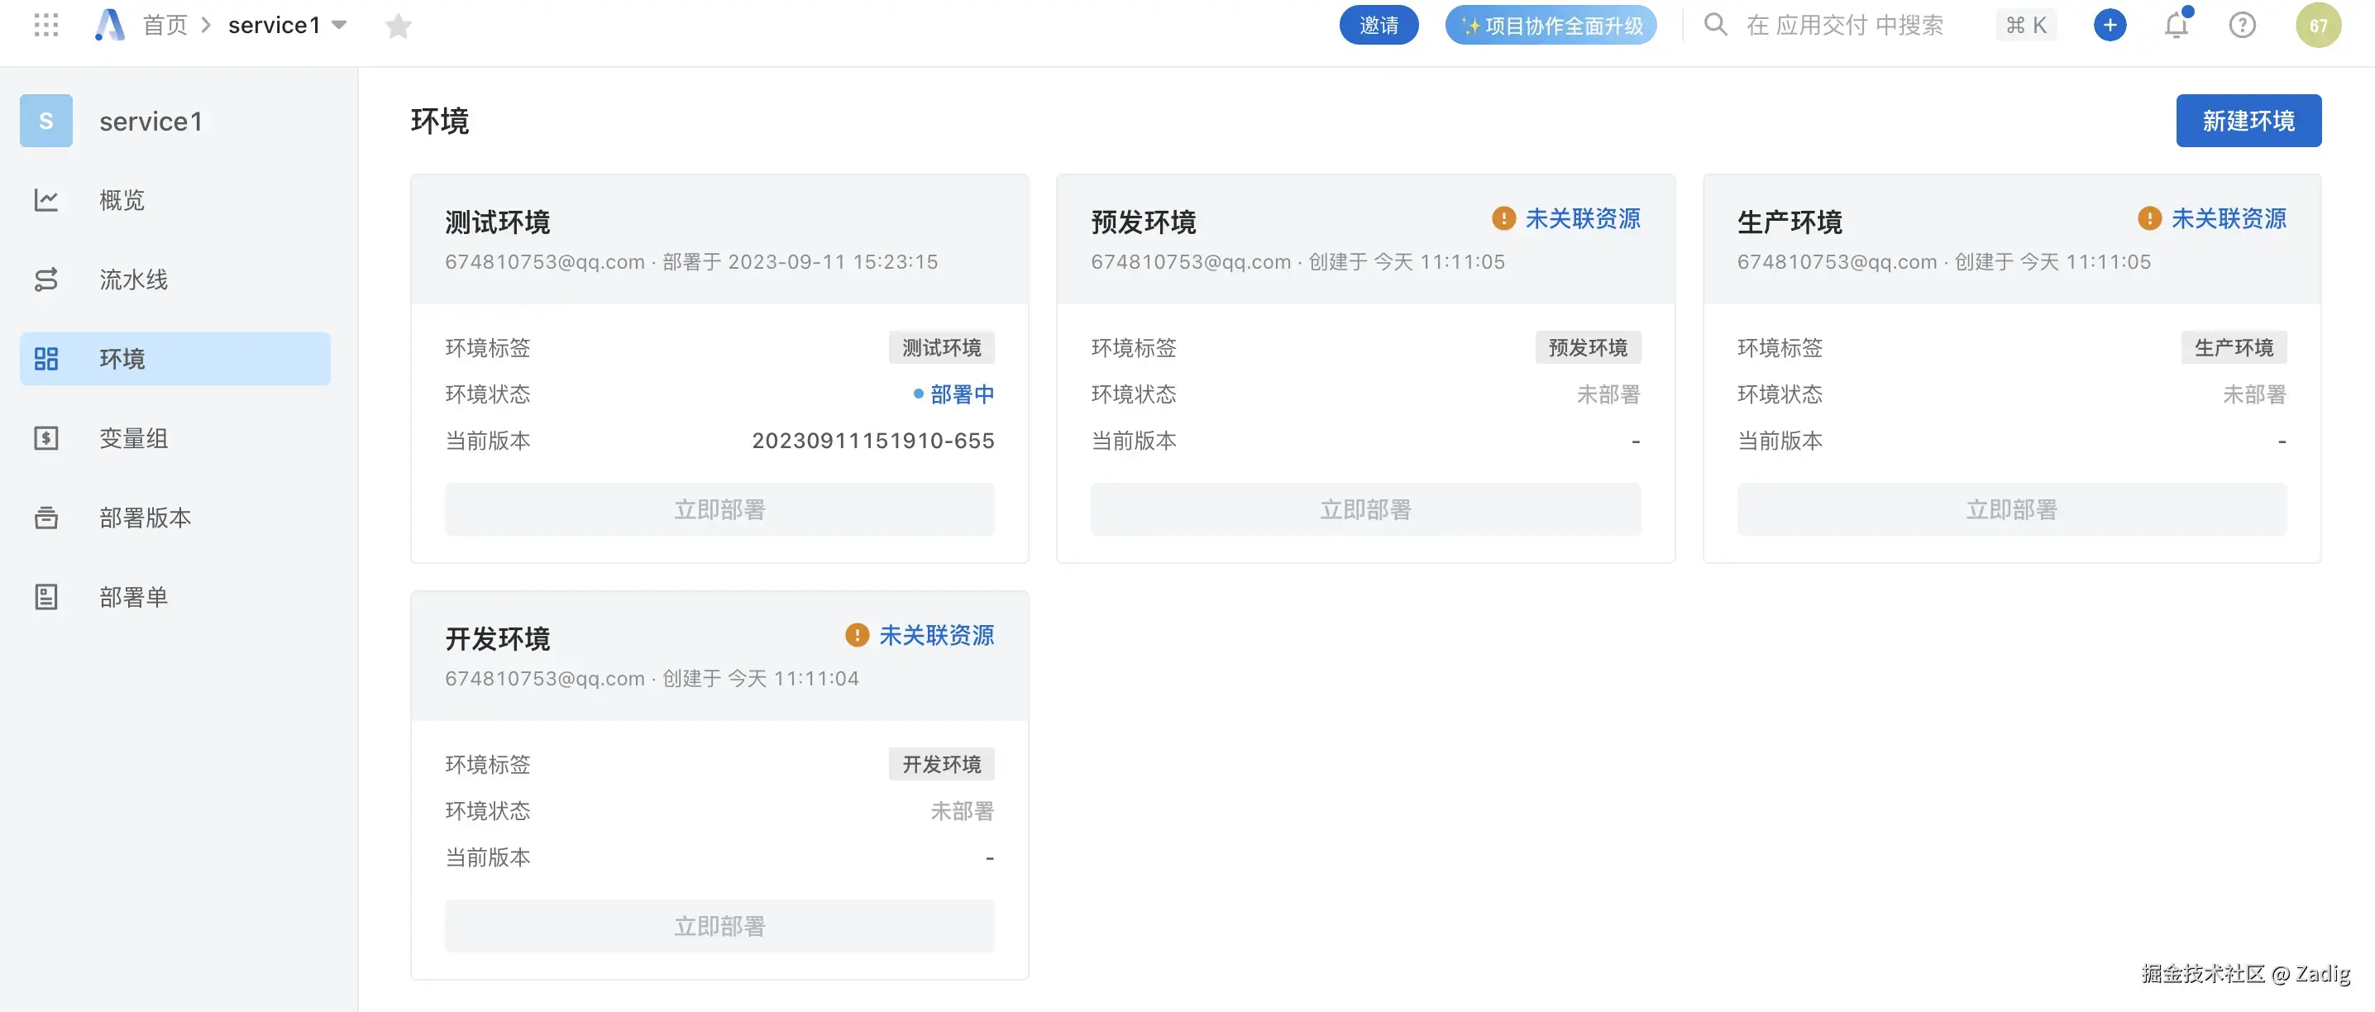
Task: Click version 20230911151910-655
Action: coord(873,441)
